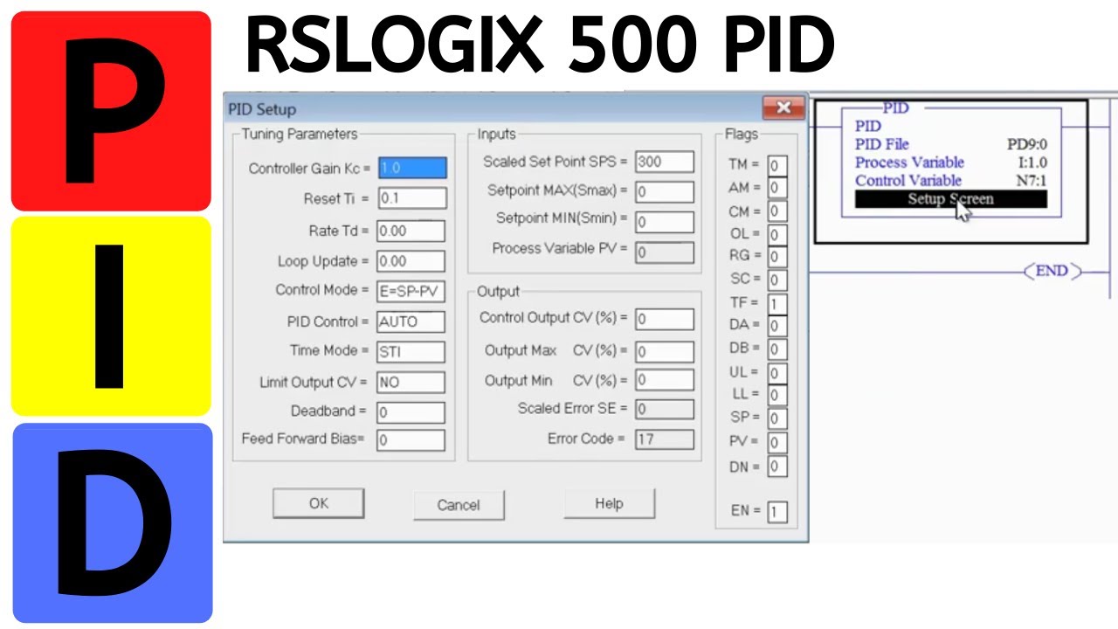
Task: Toggle the PV flag box
Action: tap(777, 442)
